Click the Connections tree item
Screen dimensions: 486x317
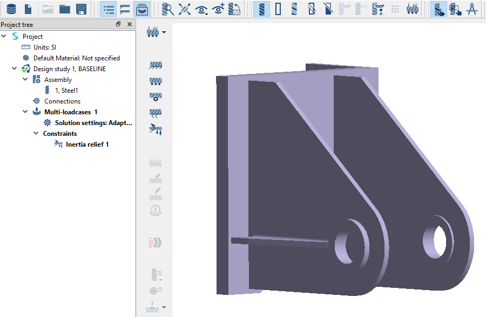pos(62,101)
